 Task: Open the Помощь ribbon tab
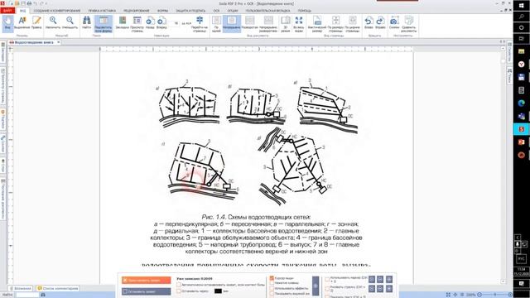click(x=304, y=11)
